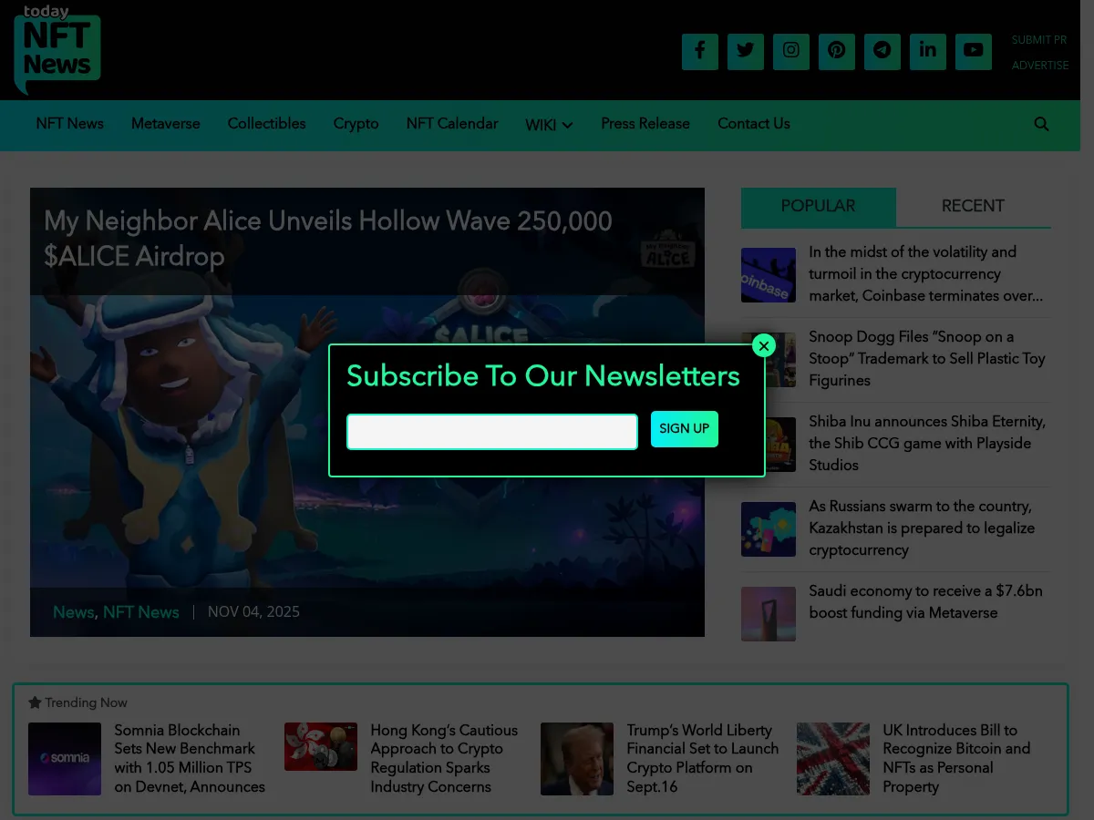This screenshot has height=820, width=1094.
Task: Click the Today NFT News logo
Action: coord(57,50)
